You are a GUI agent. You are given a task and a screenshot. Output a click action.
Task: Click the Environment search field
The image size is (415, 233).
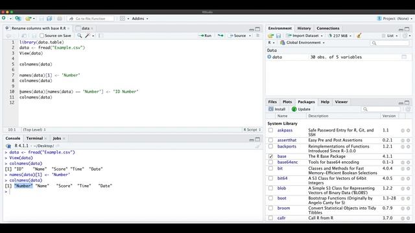coord(389,43)
